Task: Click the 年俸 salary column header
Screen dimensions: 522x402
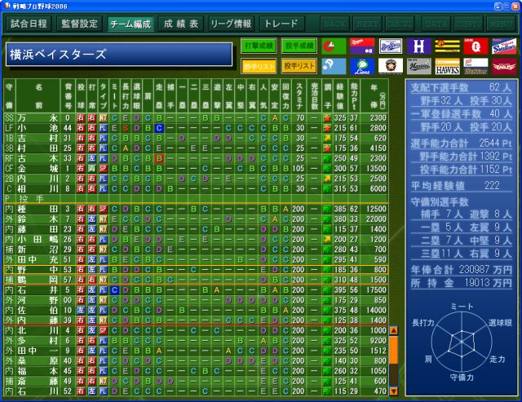Action: click(x=374, y=96)
